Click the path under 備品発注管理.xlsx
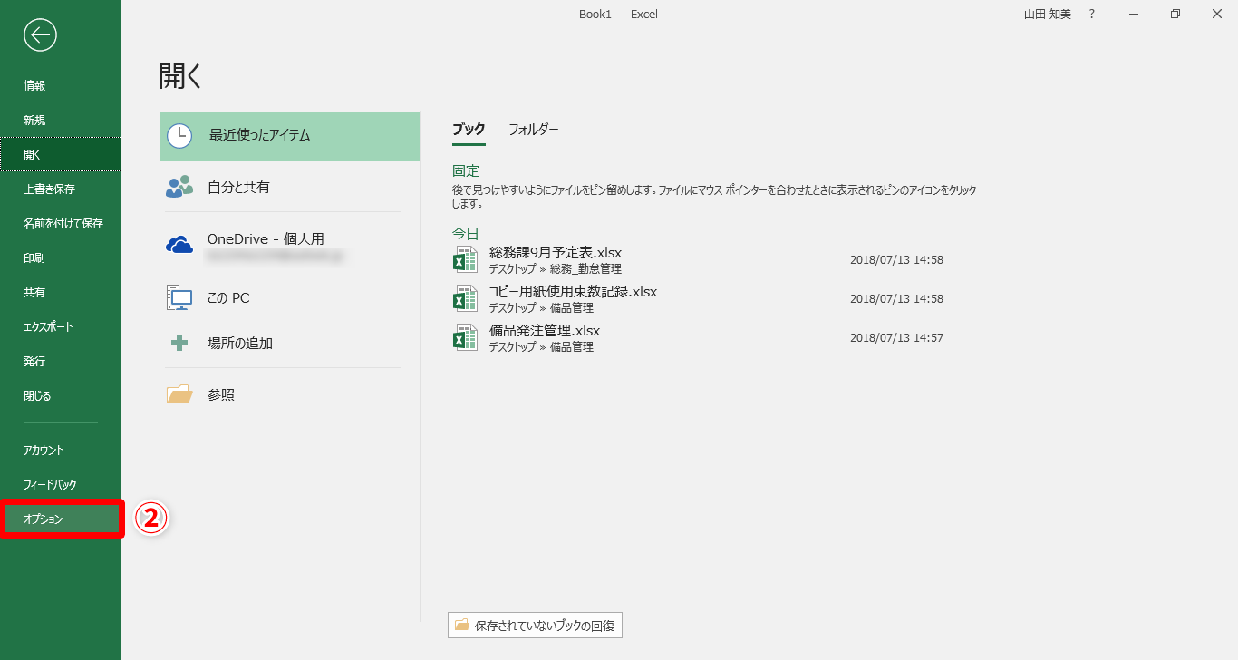 click(x=541, y=346)
